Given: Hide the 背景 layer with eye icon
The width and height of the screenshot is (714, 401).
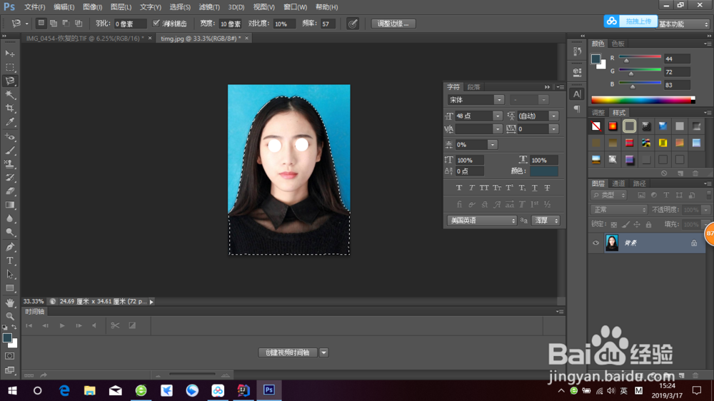Looking at the screenshot, I should pyautogui.click(x=595, y=243).
